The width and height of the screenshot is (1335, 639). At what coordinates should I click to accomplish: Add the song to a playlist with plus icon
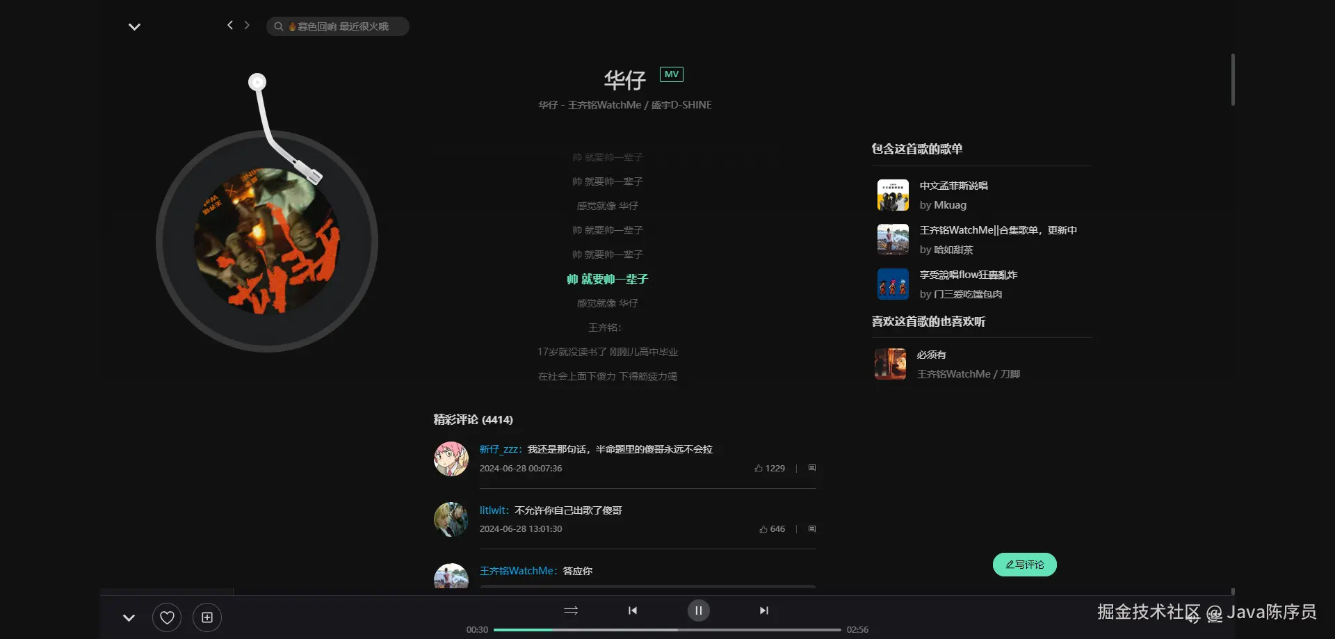pyautogui.click(x=207, y=617)
